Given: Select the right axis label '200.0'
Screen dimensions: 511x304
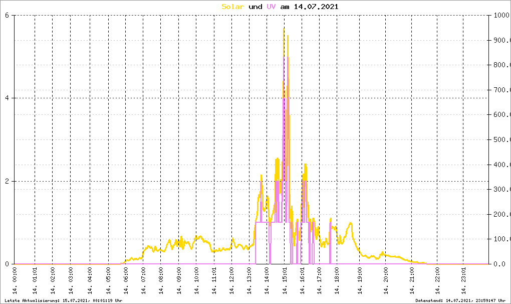Looking at the screenshot, I should point(502,214).
